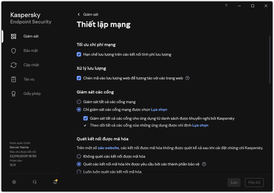Uncheck Giám sát tất cả các cổng cho ứng dụng
274x193 pixels.
(86, 118)
